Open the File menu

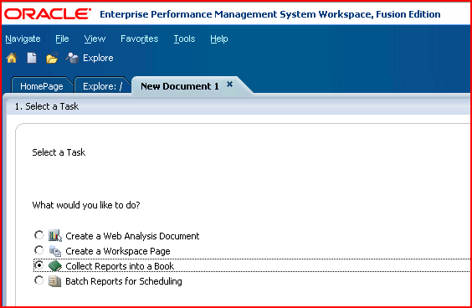pyautogui.click(x=62, y=38)
